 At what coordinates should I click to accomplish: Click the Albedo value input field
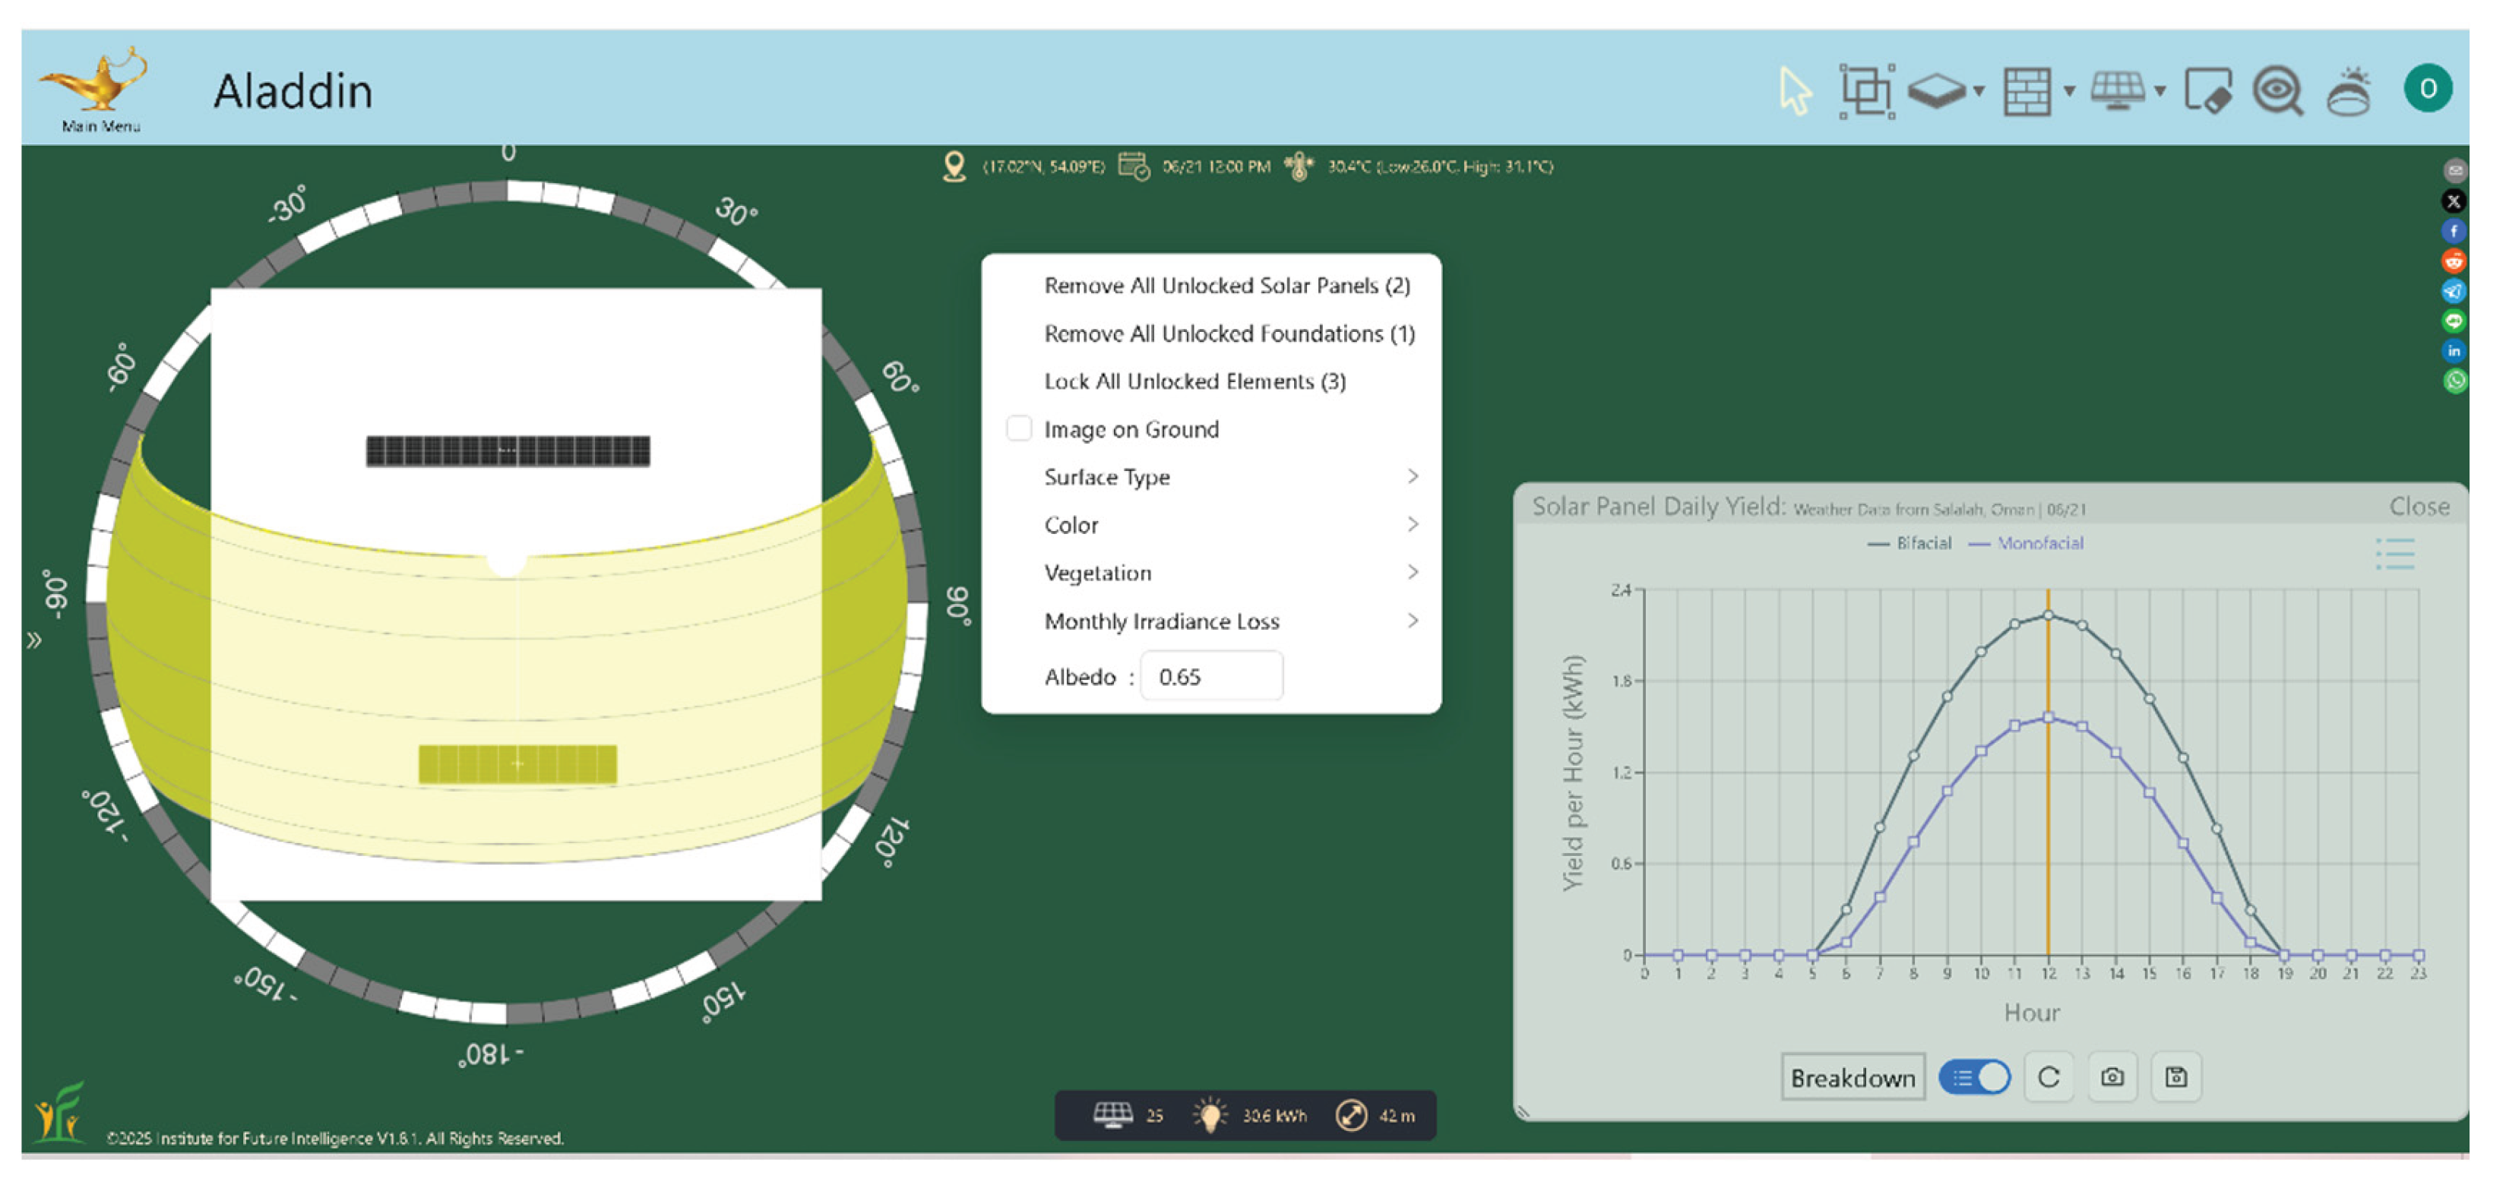1211,676
